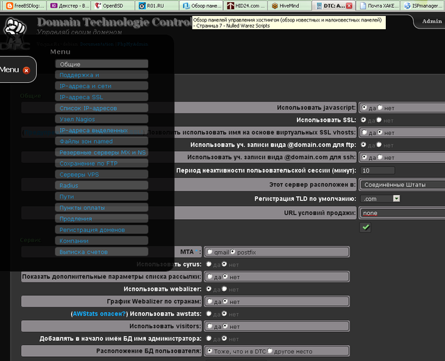The image size is (445, 361).
Task: Select да for virtual SSL vhosts
Action: pos(364,132)
